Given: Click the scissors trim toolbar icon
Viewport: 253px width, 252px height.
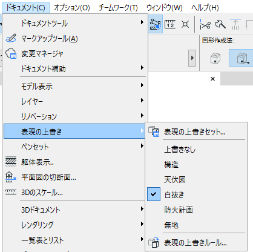Looking at the screenshot, I should tap(205, 25).
